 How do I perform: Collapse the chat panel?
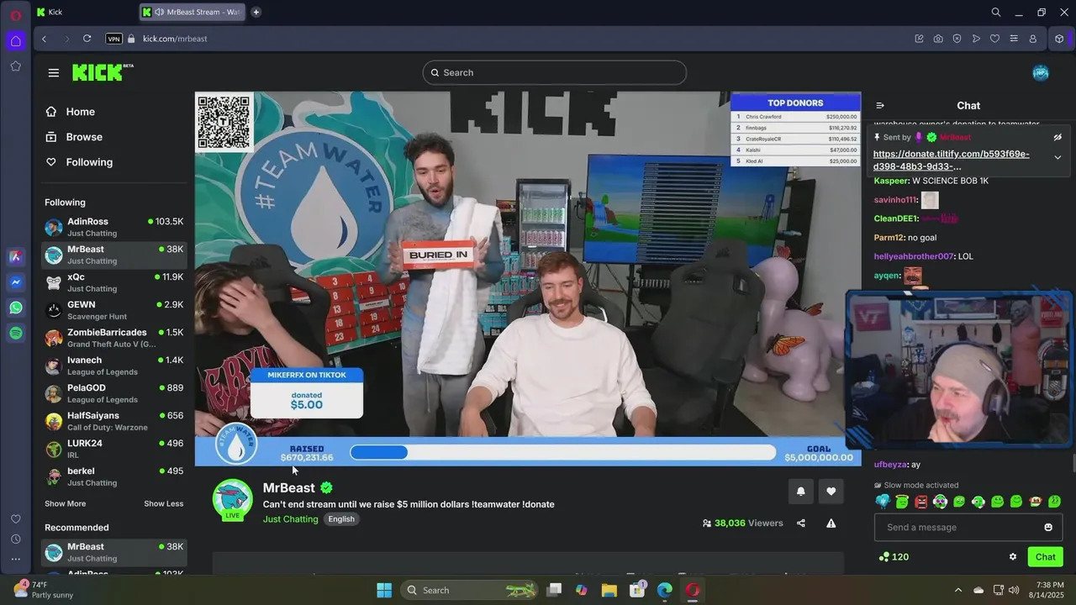880,106
